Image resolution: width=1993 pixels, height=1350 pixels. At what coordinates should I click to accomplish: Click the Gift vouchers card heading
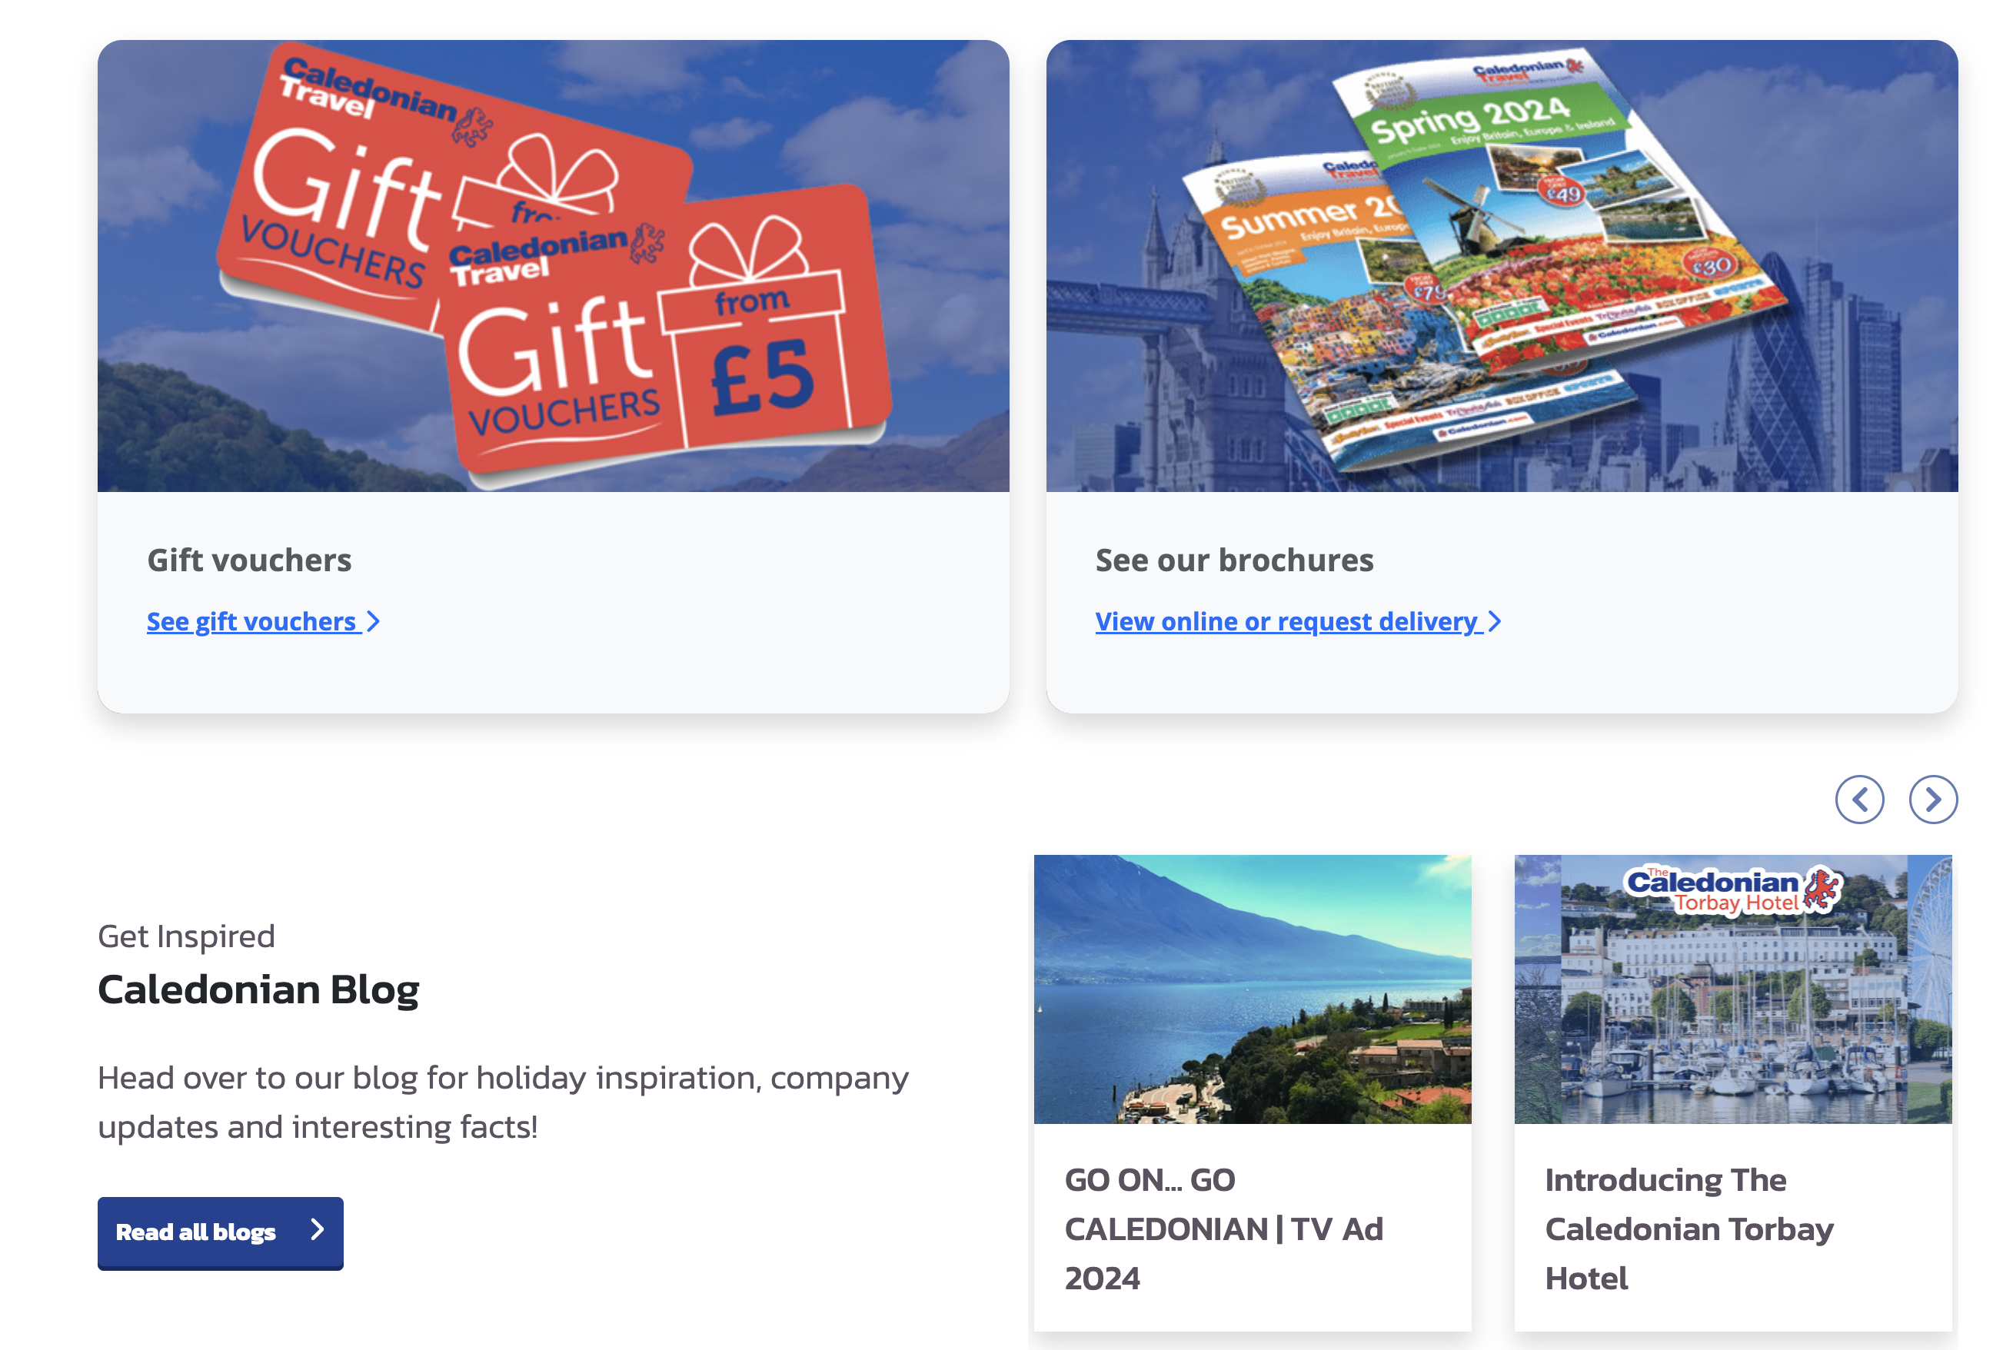tap(248, 560)
